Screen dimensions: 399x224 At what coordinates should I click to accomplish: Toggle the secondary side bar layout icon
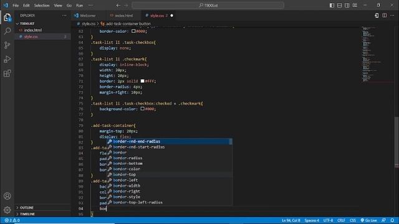coord(347,5)
